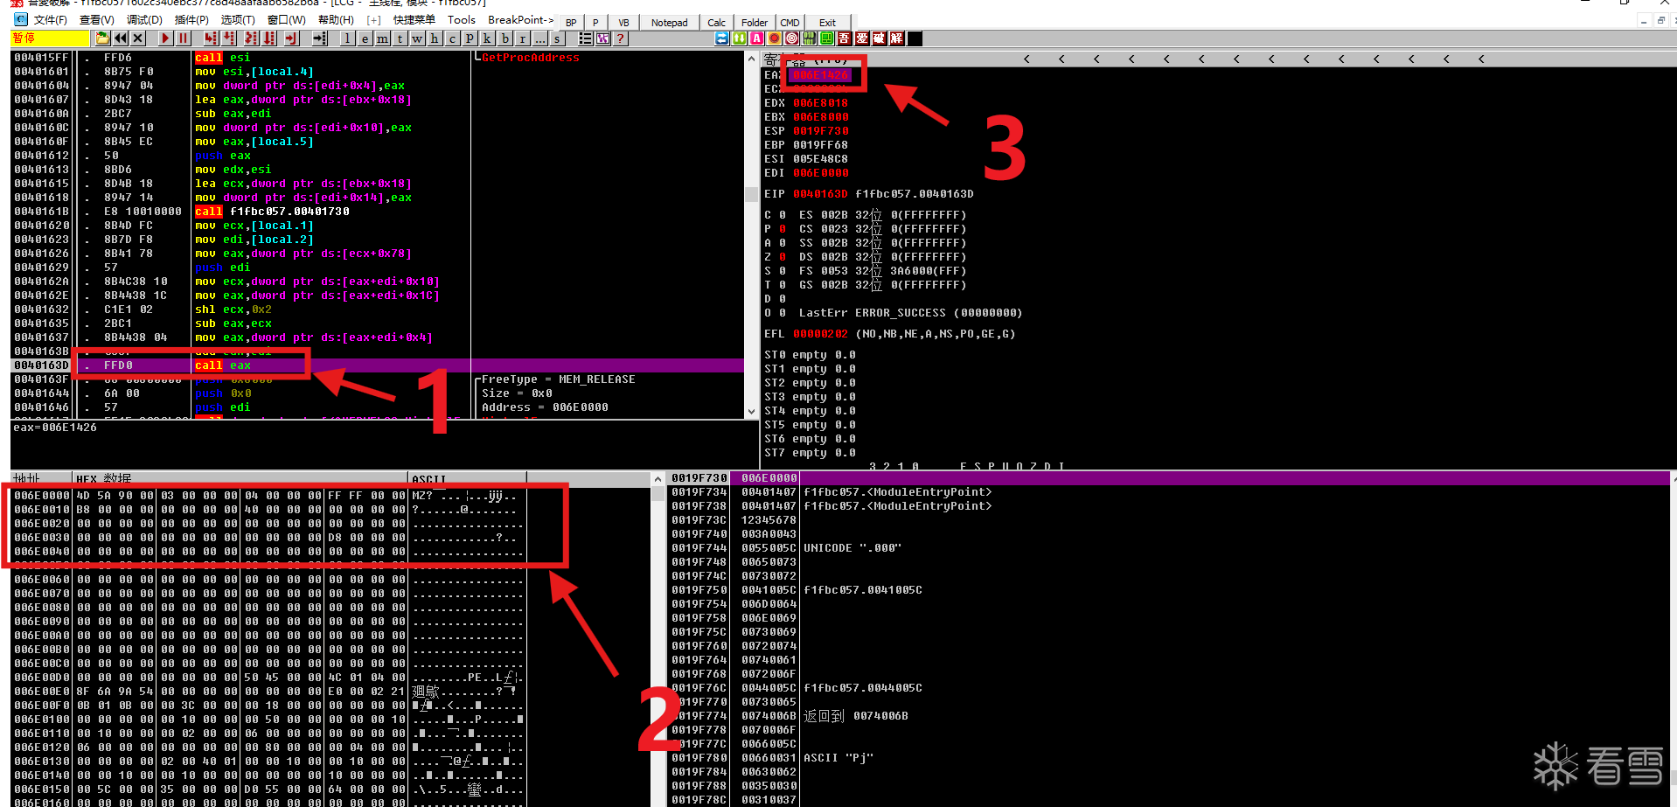This screenshot has width=1677, height=807.
Task: Select stack entry 12345678
Action: point(769,520)
